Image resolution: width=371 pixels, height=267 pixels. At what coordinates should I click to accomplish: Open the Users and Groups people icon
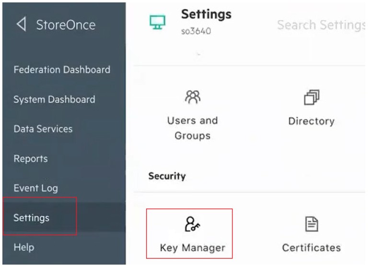point(193,97)
